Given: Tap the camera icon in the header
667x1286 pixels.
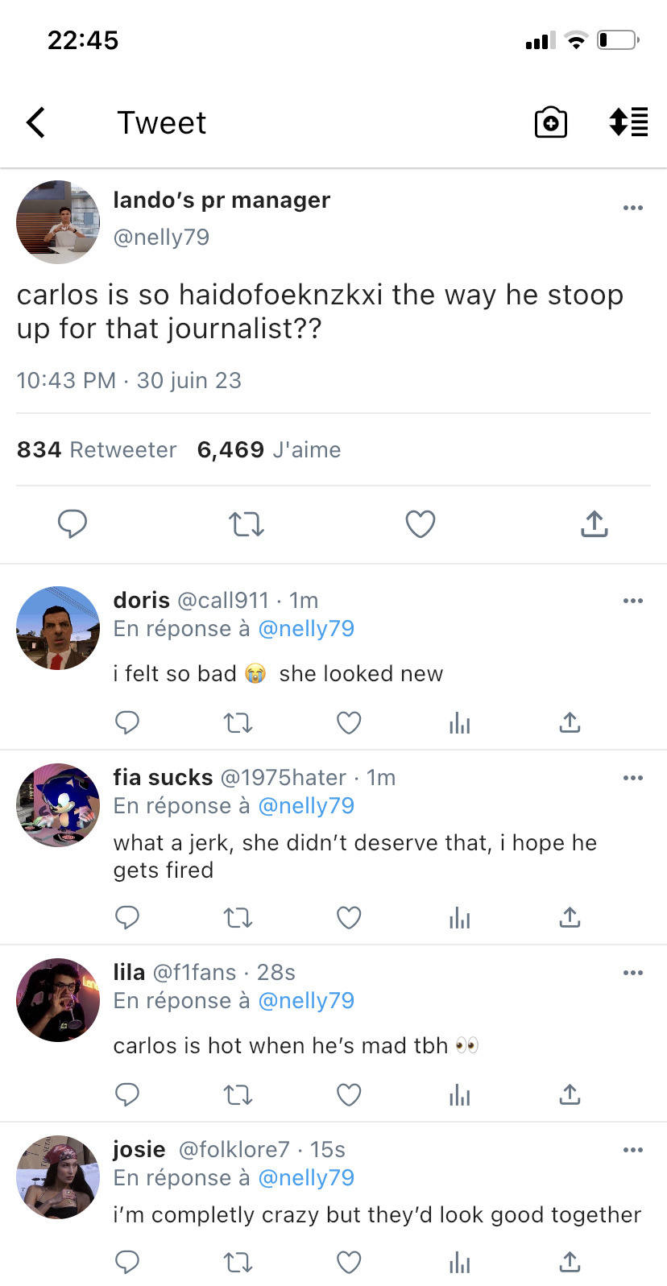Looking at the screenshot, I should (551, 122).
